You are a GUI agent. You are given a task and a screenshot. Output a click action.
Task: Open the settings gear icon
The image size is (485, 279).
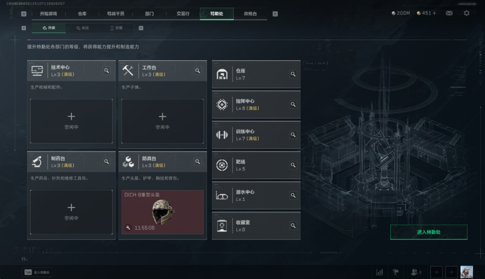pos(467,13)
